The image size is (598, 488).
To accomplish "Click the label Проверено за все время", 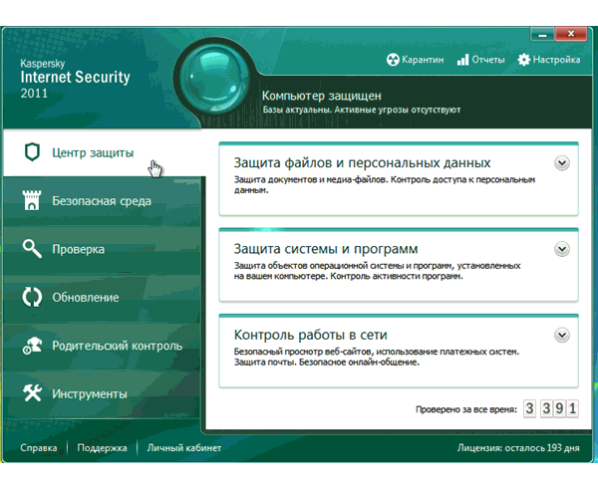I will click(466, 409).
